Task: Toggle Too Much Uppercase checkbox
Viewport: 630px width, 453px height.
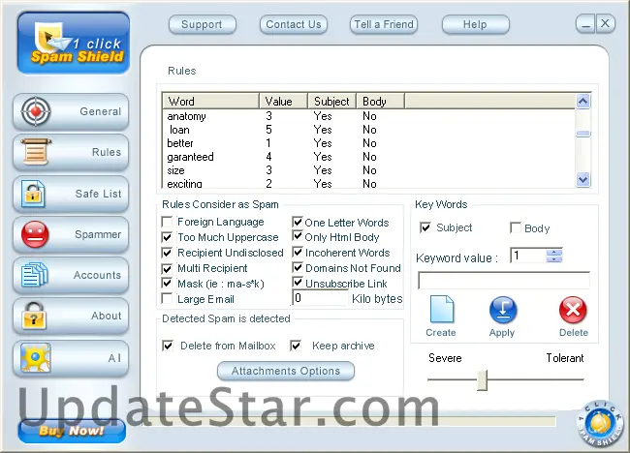Action: 167,237
